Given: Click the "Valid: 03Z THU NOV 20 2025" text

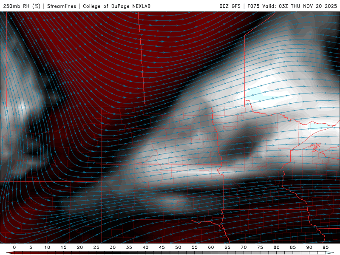Looking at the screenshot, I should pos(300,6).
